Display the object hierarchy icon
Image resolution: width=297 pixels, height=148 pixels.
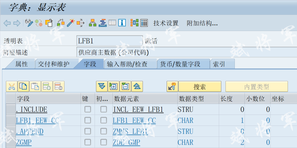93,23
